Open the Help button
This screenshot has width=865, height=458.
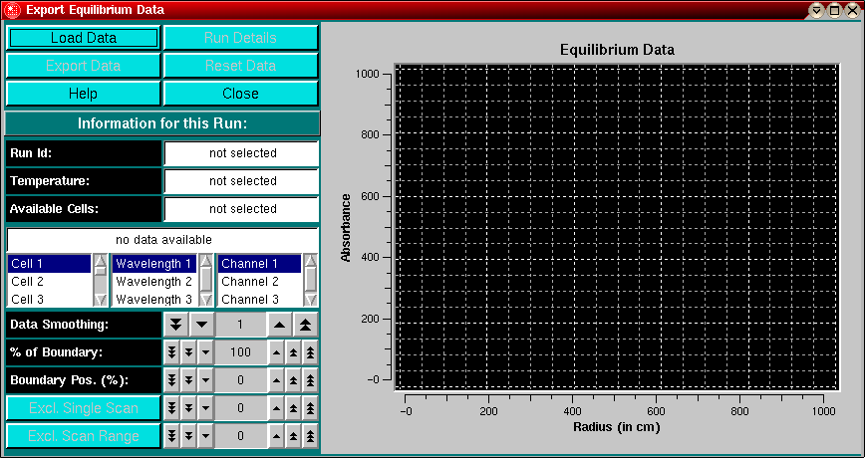click(83, 94)
